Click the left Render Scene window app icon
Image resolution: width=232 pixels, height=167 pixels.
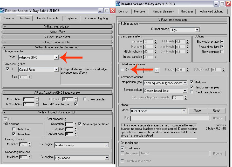pyautogui.click(x=2, y=10)
